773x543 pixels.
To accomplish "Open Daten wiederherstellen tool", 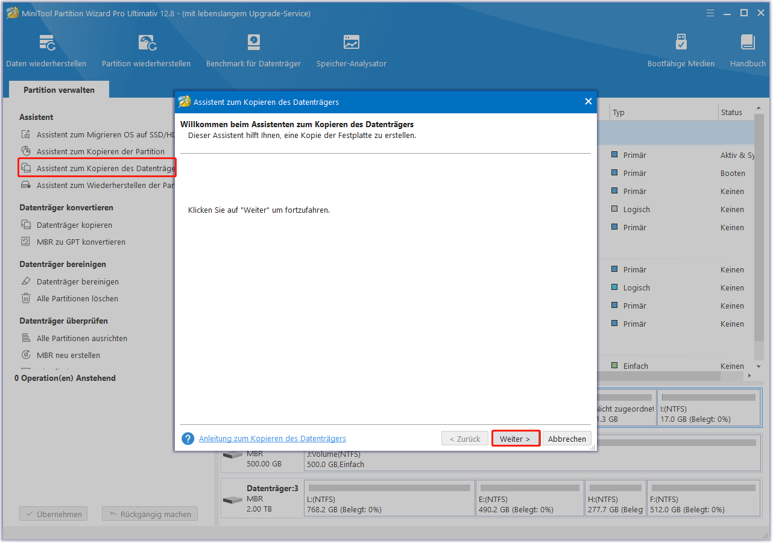I will tap(46, 51).
